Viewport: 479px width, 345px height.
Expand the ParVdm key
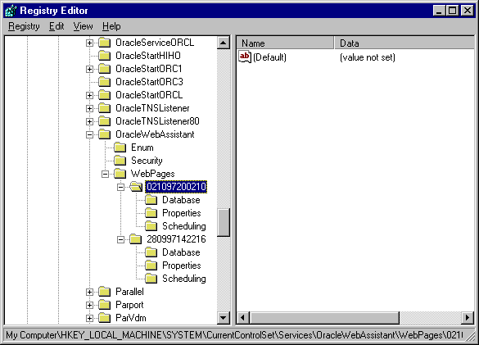89,319
